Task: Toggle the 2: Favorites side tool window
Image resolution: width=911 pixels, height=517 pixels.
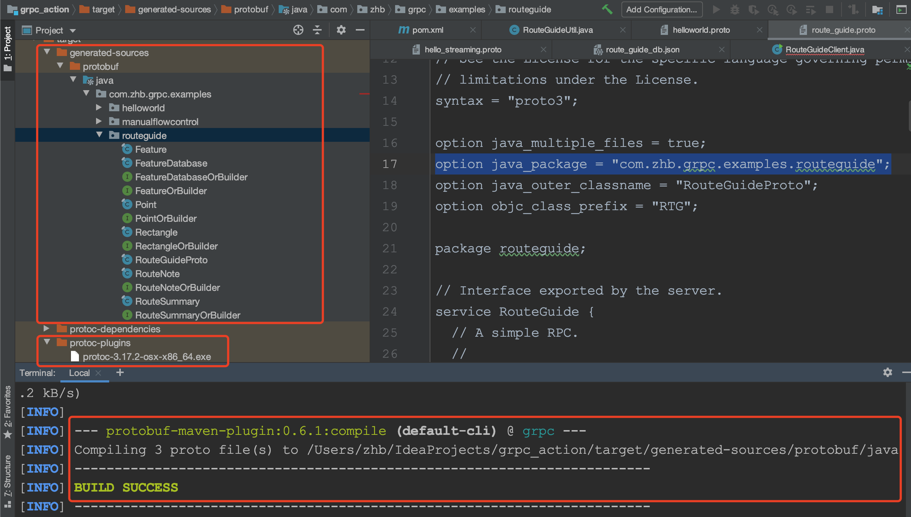Action: tap(7, 412)
